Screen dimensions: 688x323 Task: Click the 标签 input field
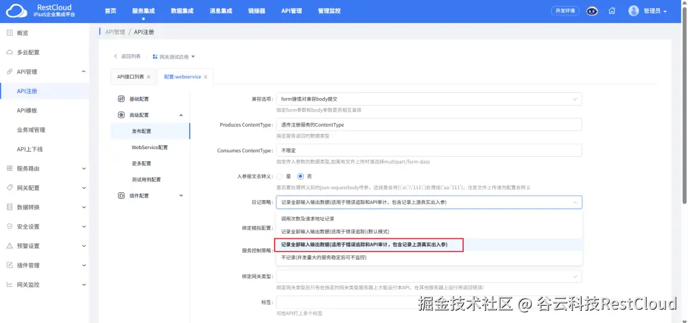coord(429,303)
